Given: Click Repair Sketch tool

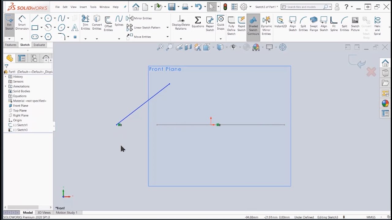Looking at the screenshot, I should pyautogui.click(x=210, y=24).
